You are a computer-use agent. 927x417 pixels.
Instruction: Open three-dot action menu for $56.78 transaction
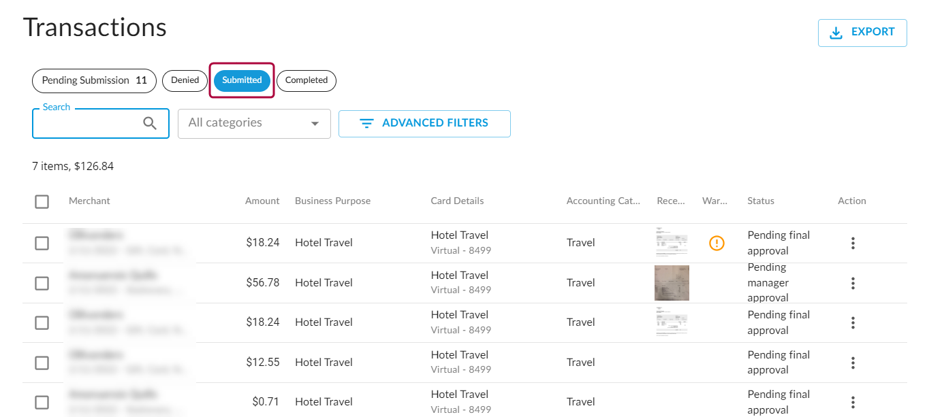[x=852, y=283]
